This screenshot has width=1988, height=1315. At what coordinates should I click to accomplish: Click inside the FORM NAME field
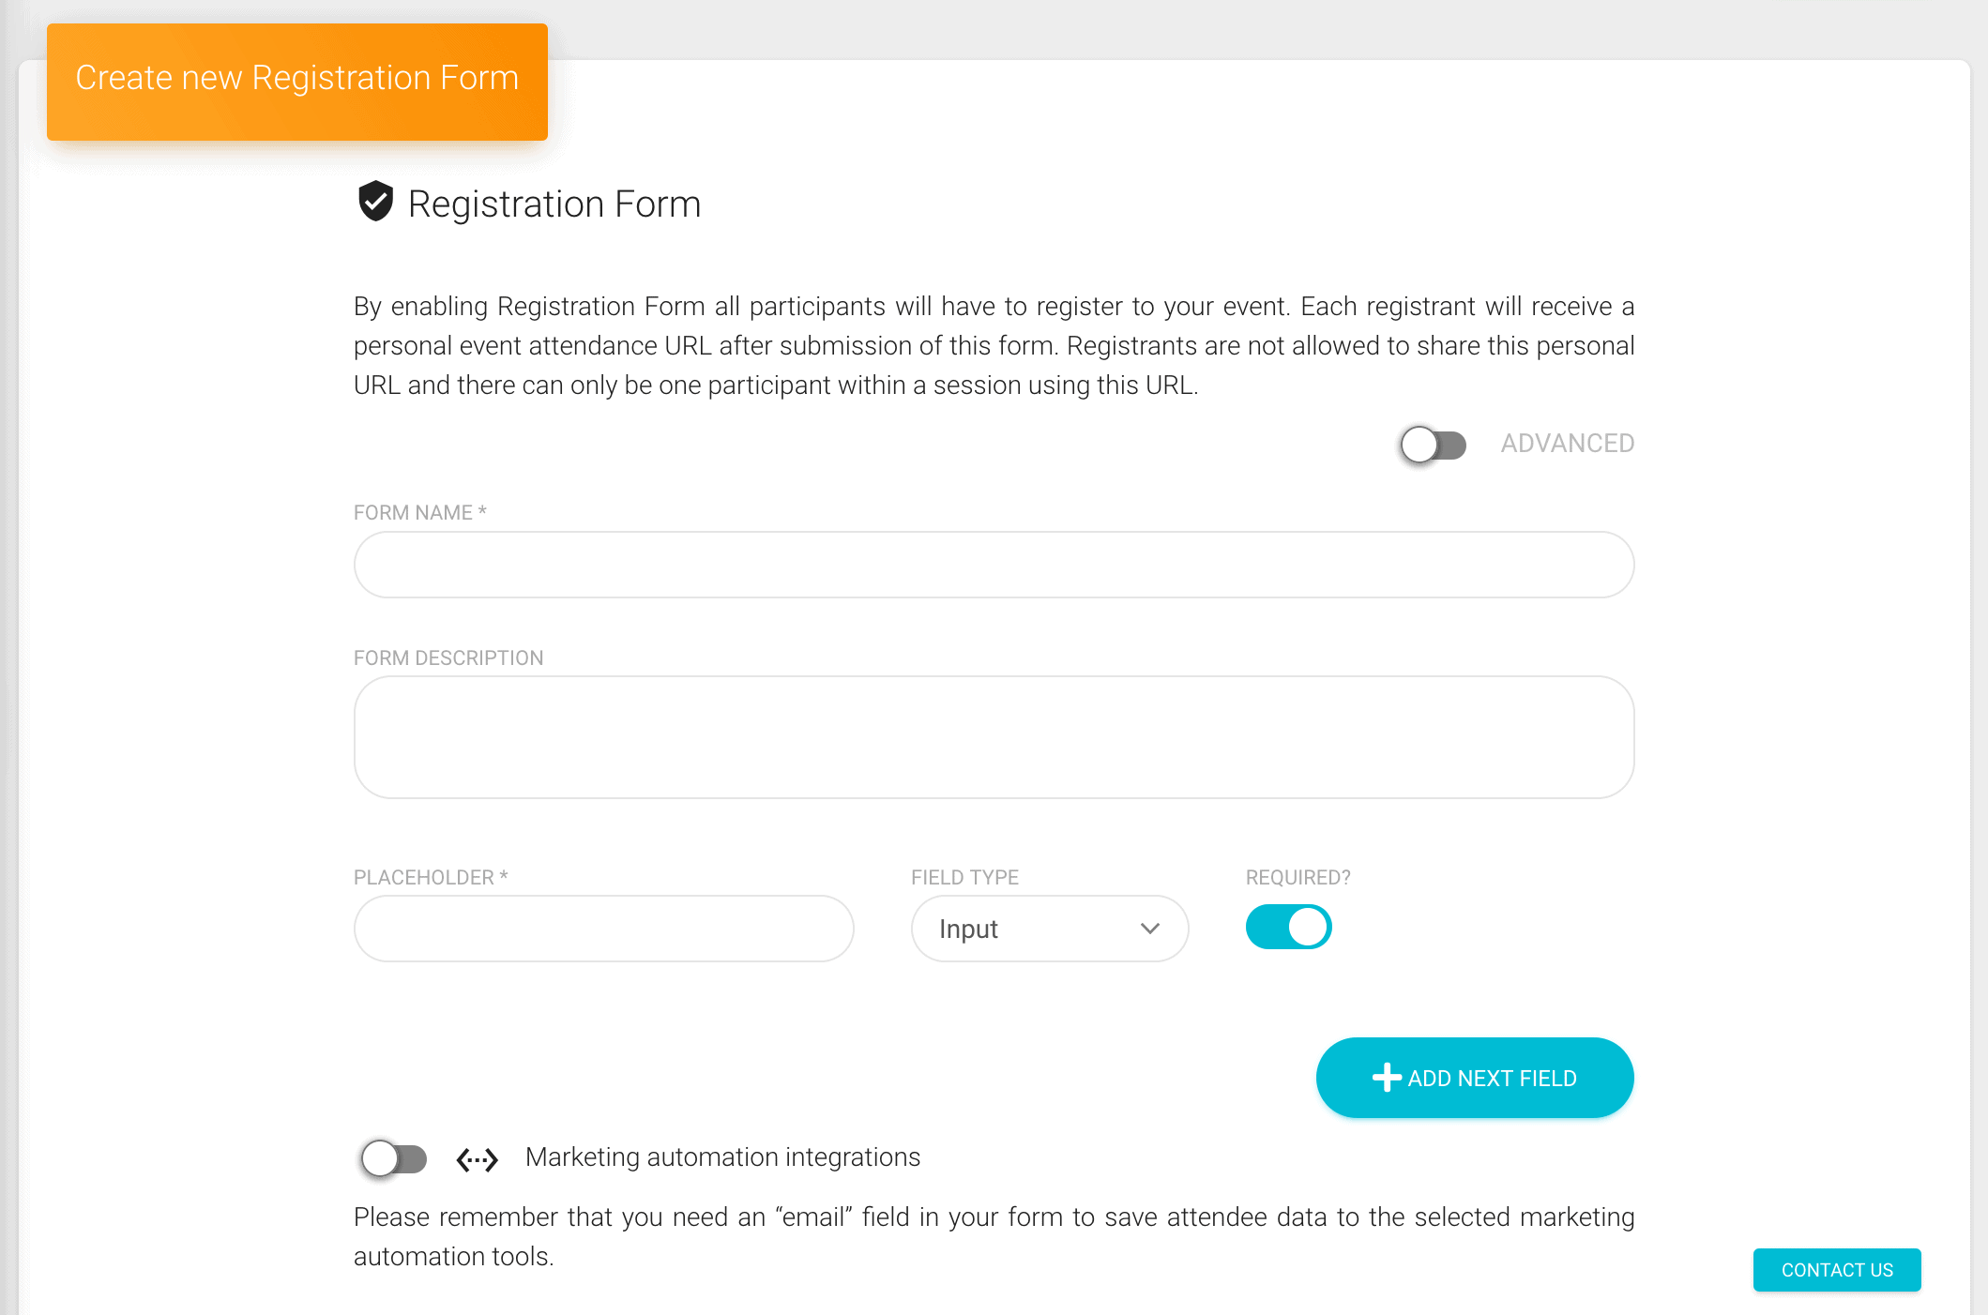(993, 564)
